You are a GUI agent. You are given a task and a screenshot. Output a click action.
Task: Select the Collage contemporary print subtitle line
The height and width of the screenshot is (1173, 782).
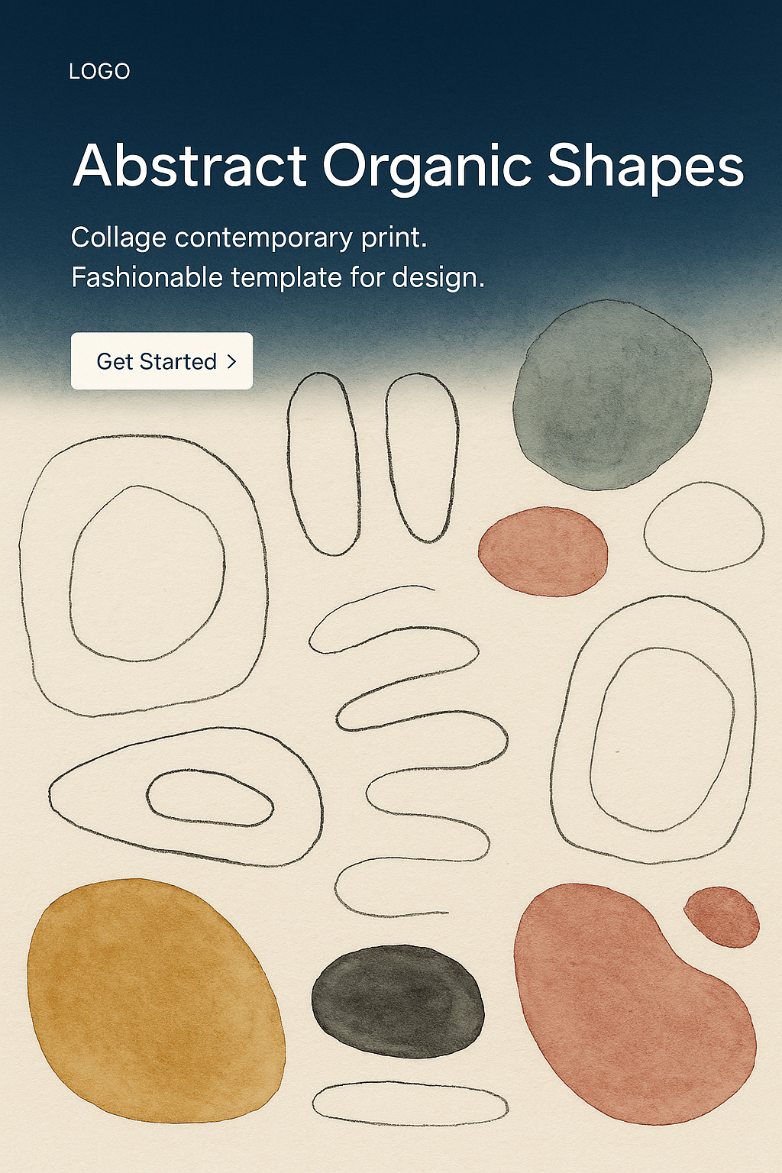(x=249, y=238)
